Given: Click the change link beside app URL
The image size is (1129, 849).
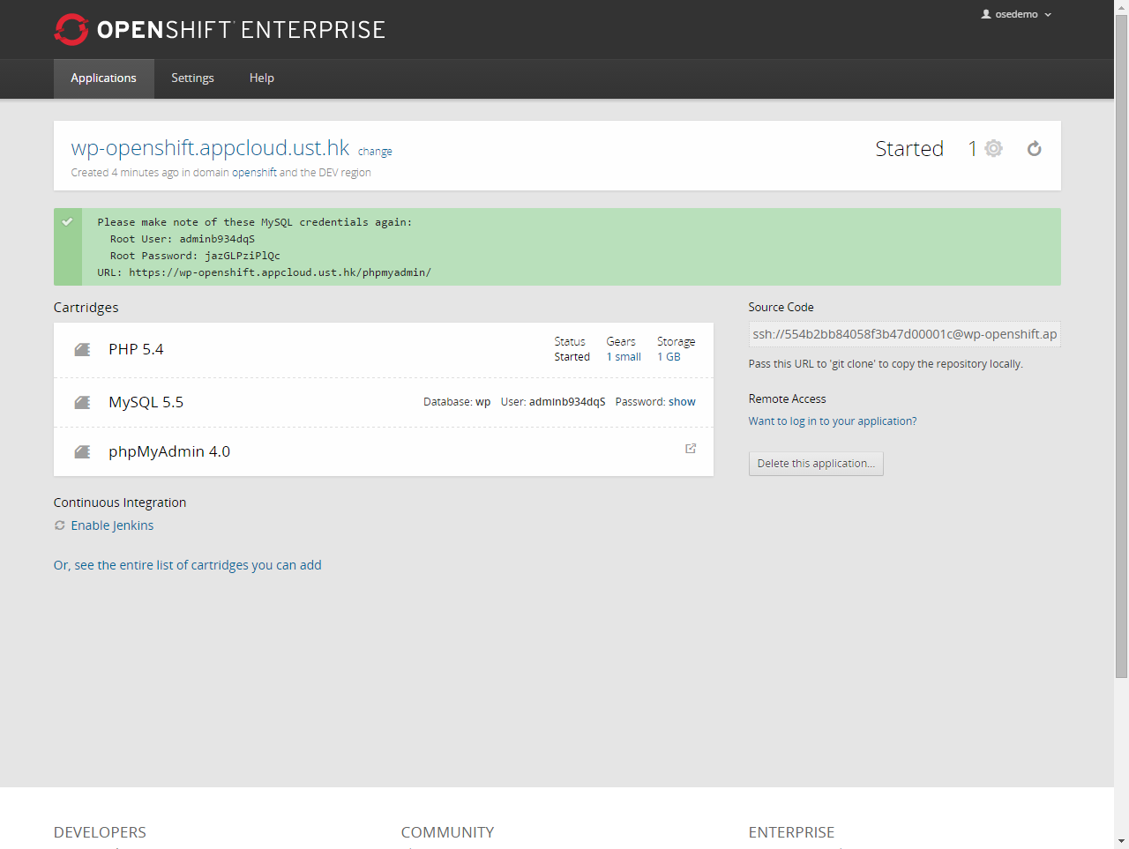Looking at the screenshot, I should pyautogui.click(x=375, y=152).
